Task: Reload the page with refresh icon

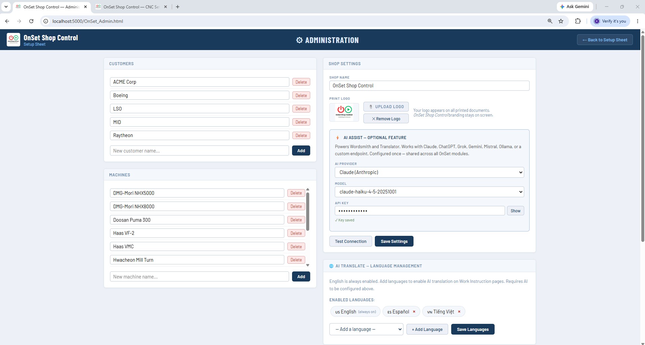Action: coord(31,21)
